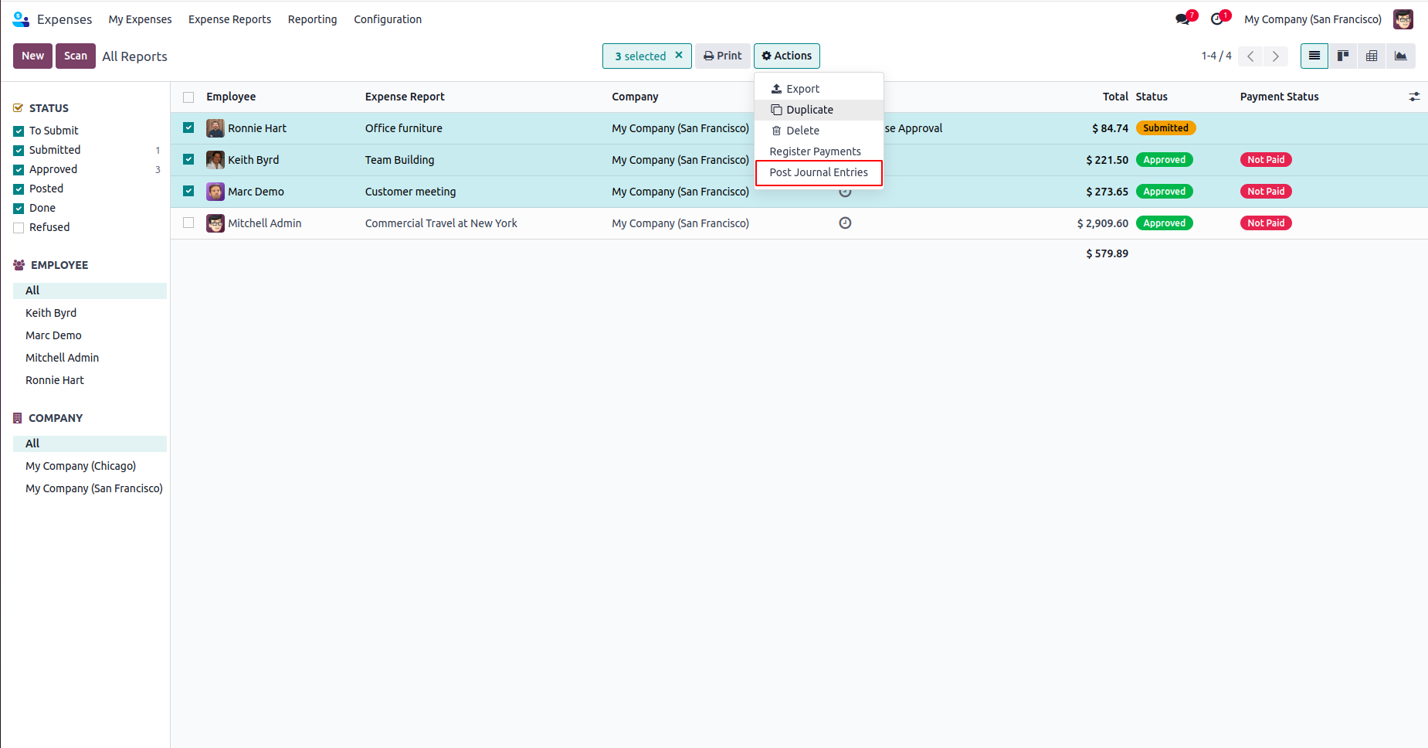1428x748 pixels.
Task: Open the Commercial Travel at New York report
Action: coord(441,223)
